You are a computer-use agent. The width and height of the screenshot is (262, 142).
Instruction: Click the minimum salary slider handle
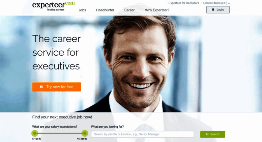point(35,133)
